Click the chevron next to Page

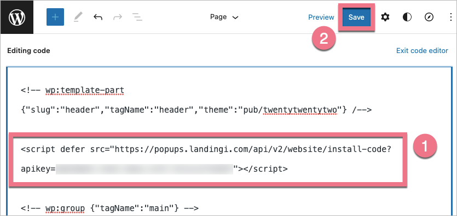(235, 17)
